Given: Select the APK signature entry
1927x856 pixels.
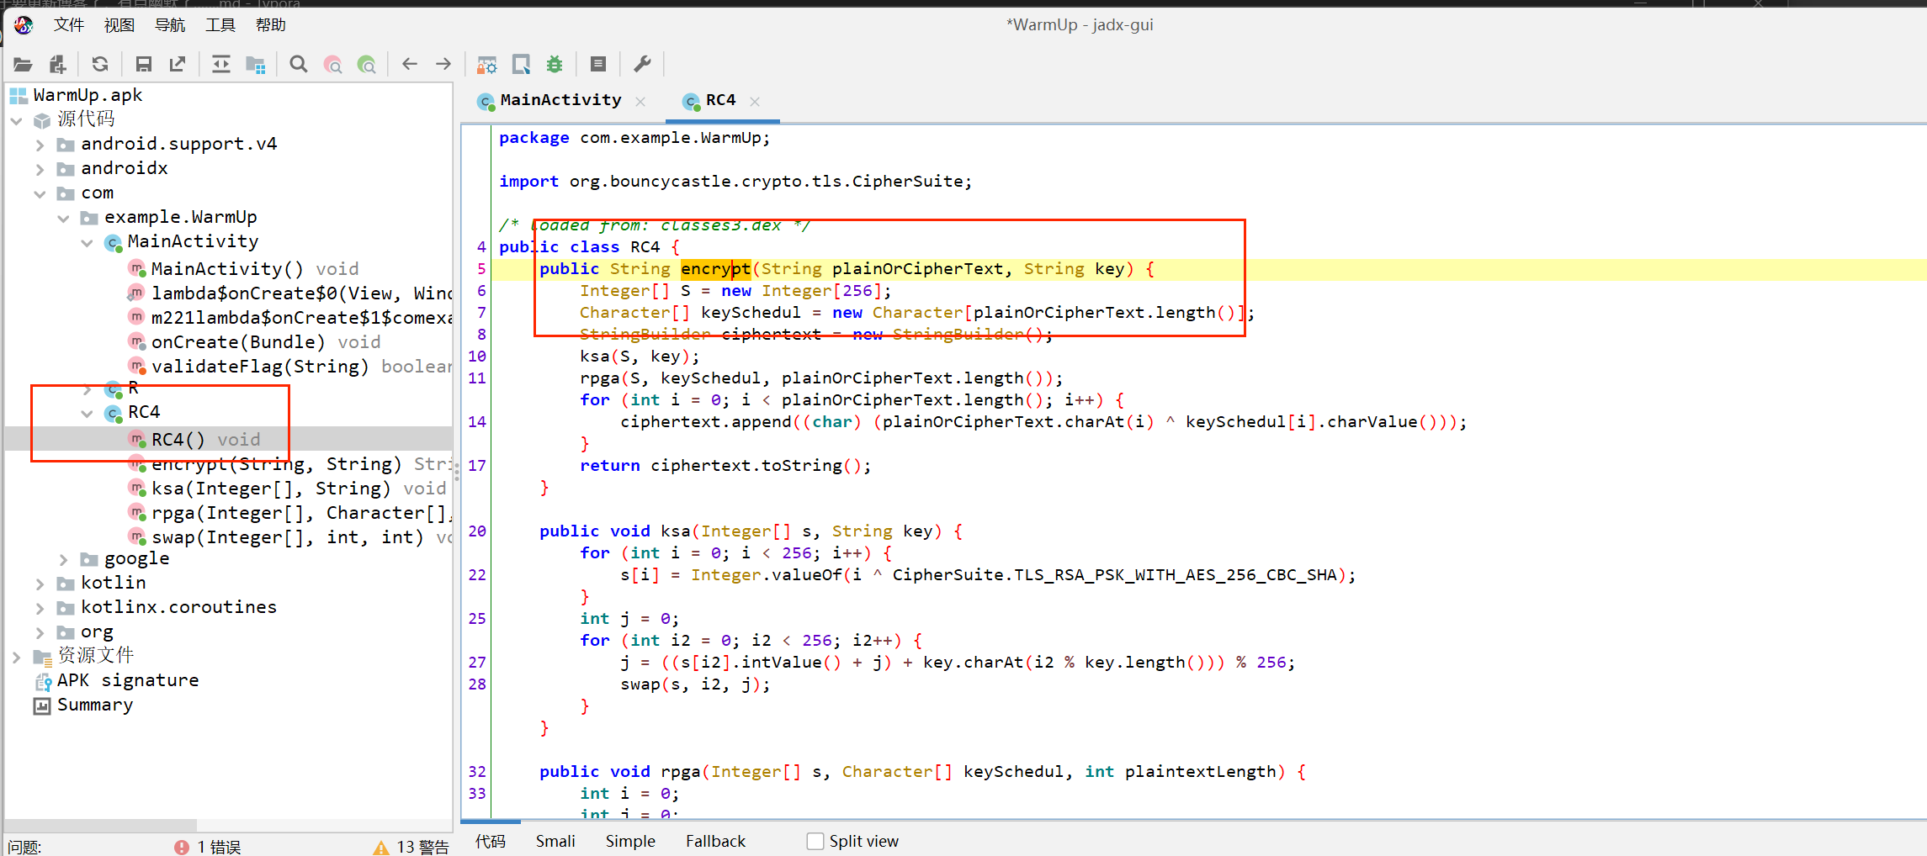Looking at the screenshot, I should (128, 680).
